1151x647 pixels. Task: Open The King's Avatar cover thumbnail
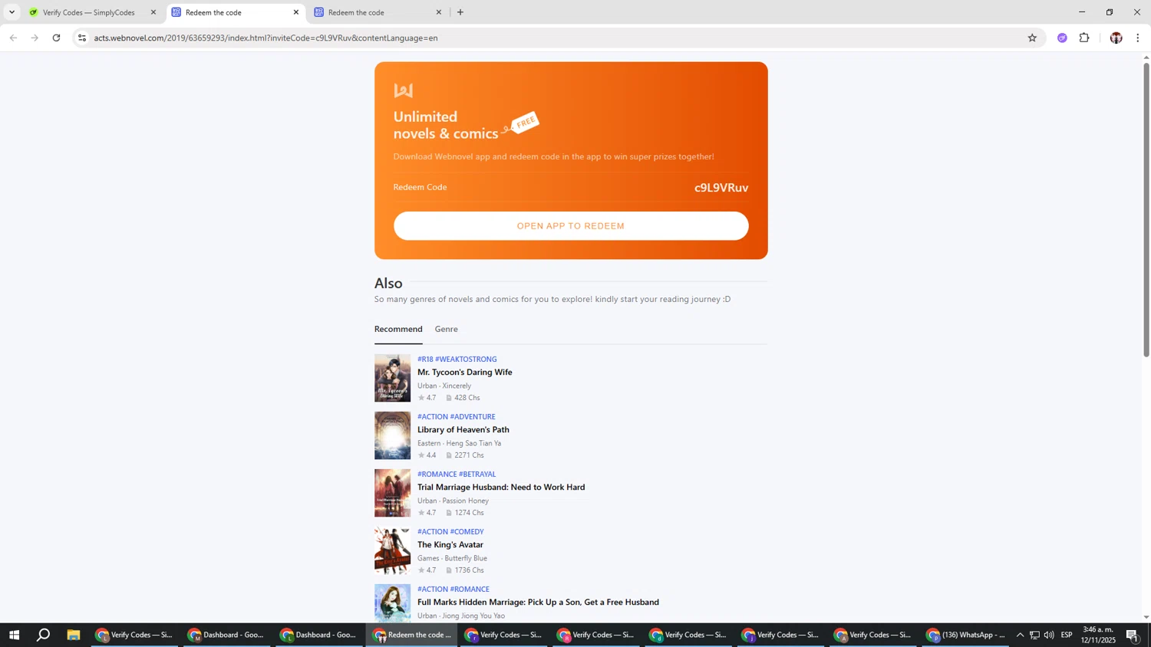(x=392, y=550)
